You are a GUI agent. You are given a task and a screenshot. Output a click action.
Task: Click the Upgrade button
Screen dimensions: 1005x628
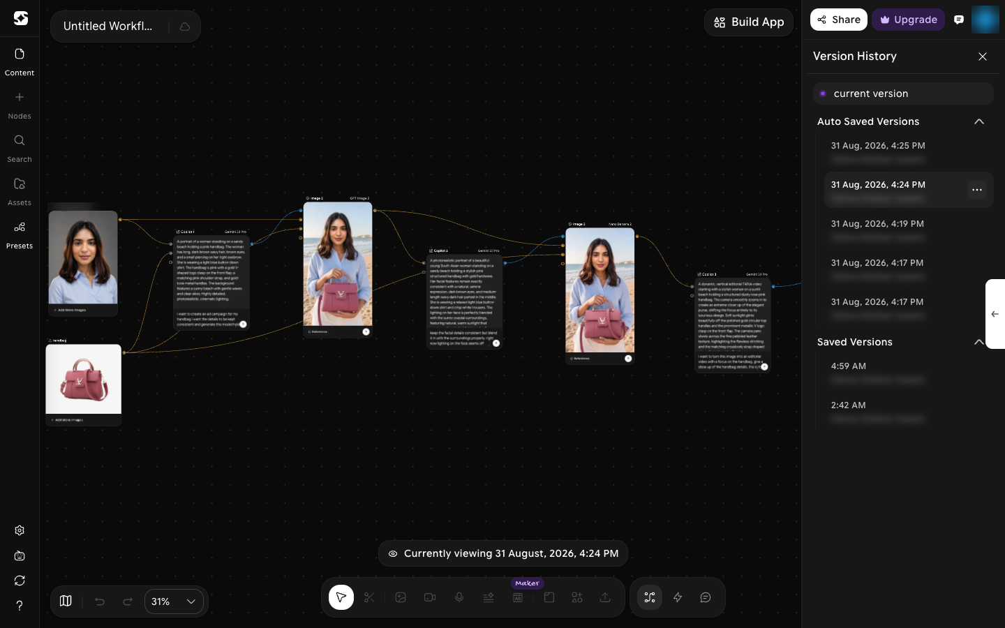pos(908,20)
